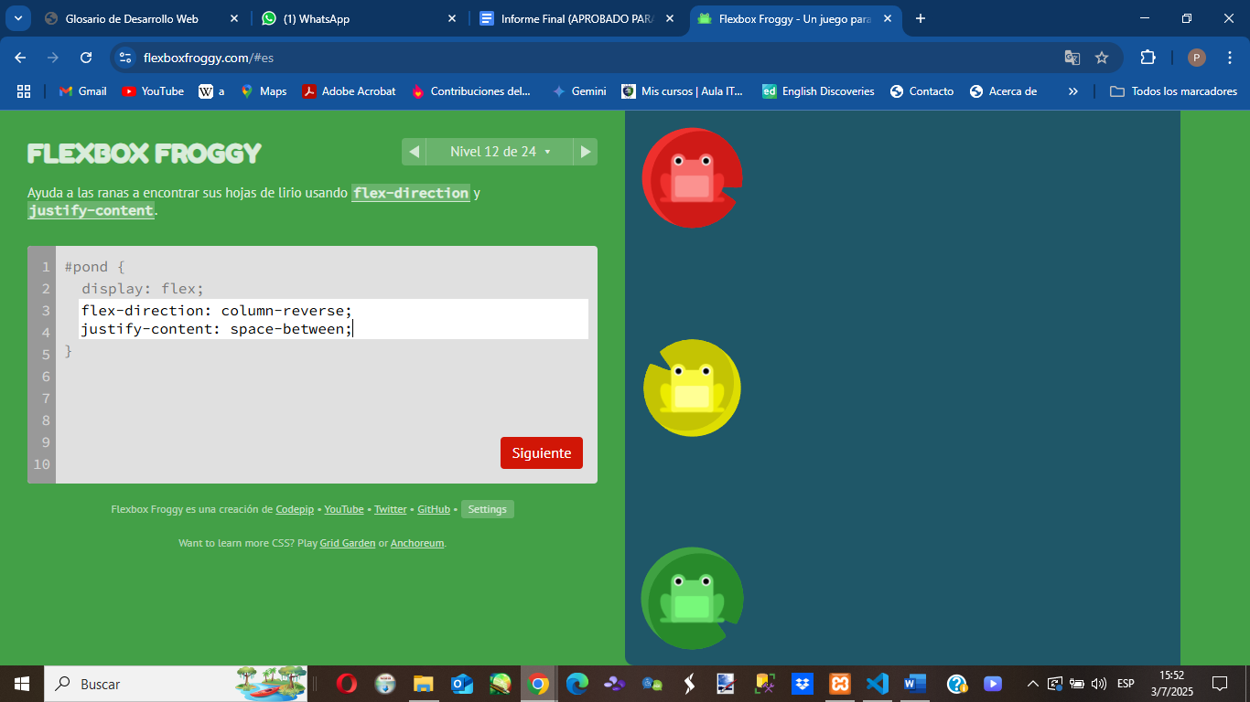1250x702 pixels.
Task: Open the Codepip link
Action: (x=295, y=509)
